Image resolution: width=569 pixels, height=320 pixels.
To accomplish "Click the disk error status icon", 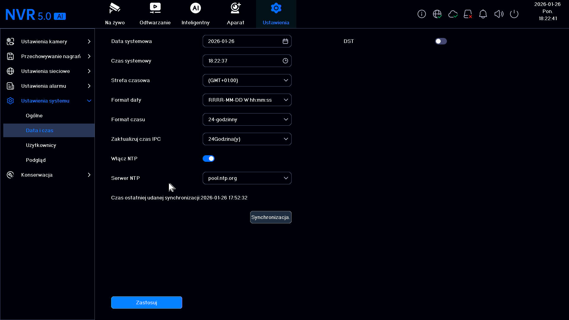I will [468, 14].
